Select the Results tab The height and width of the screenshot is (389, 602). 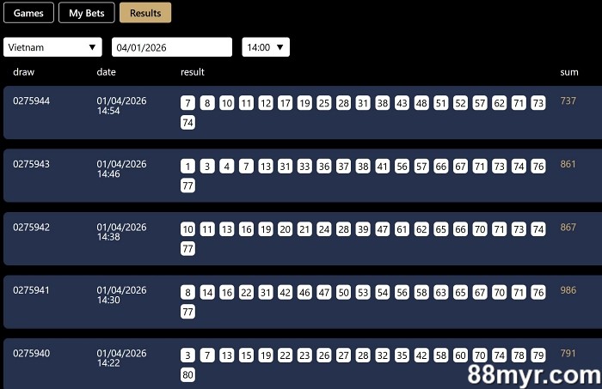[145, 13]
